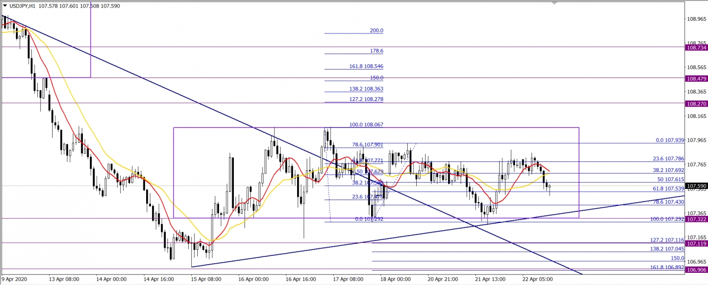Click the gray chart shift triangle marker

click(555, 3)
